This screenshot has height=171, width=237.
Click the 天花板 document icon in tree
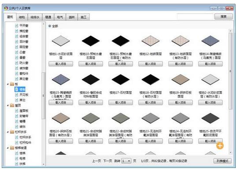pyautogui.click(x=17, y=95)
